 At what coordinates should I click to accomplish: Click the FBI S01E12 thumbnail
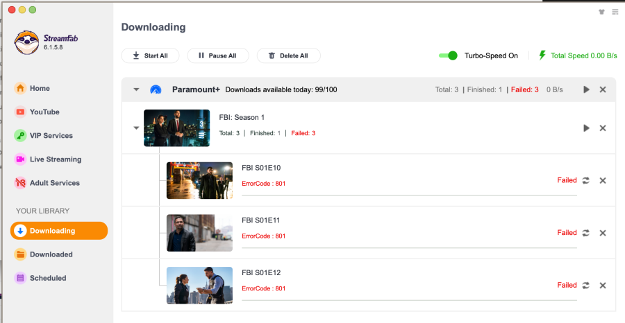(199, 286)
